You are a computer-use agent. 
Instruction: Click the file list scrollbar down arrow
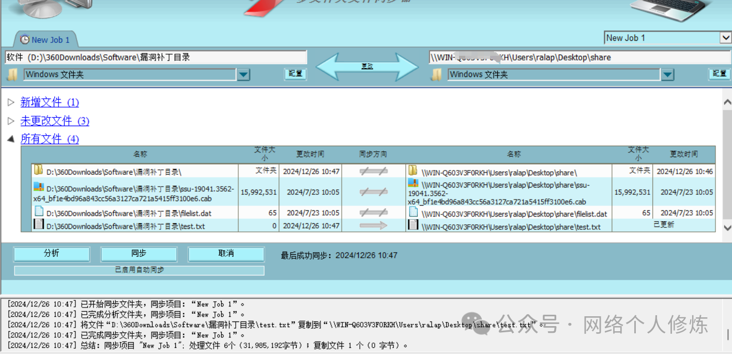pyautogui.click(x=727, y=227)
